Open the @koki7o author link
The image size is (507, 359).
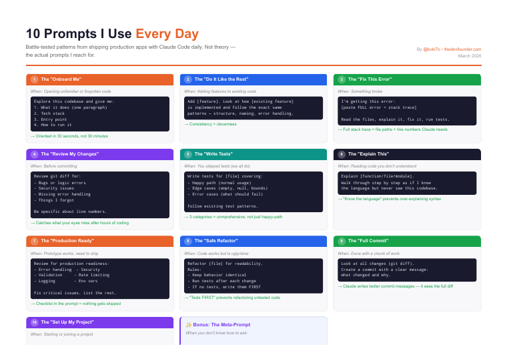(x=432, y=49)
